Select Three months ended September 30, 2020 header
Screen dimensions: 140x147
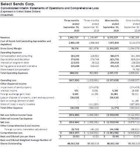[x=71, y=25]
